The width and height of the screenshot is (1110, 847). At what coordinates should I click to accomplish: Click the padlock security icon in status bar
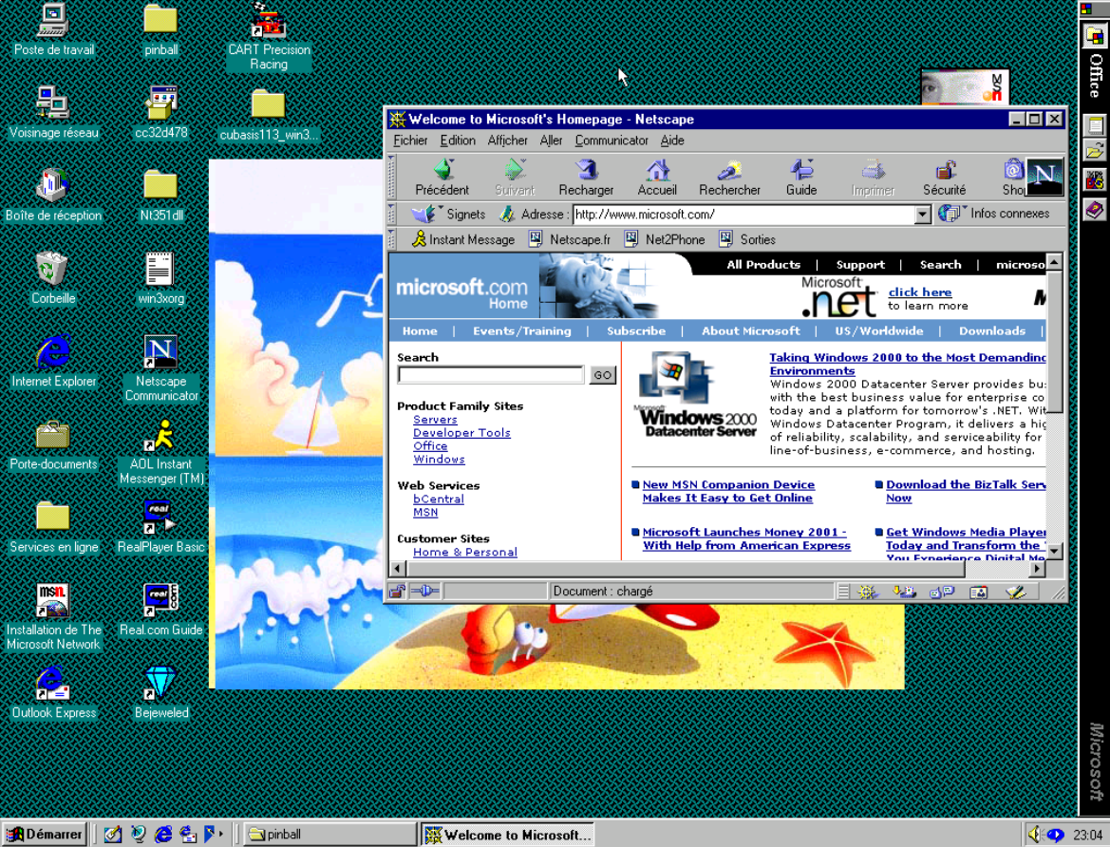pos(397,592)
